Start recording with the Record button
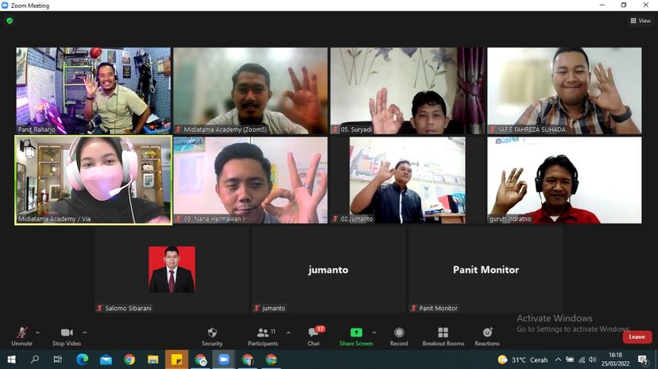658x369 pixels. (x=399, y=336)
